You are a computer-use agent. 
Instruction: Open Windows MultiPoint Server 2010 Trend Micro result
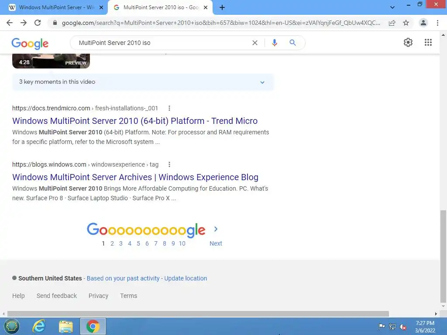tap(135, 121)
